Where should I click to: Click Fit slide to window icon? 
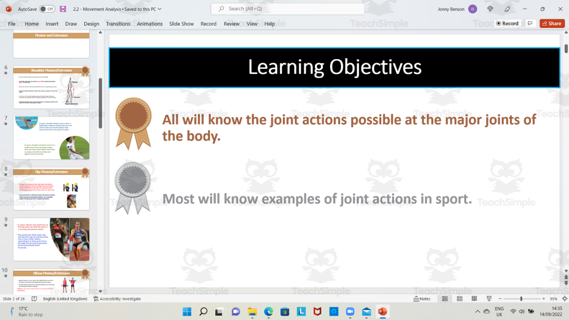(x=564, y=299)
